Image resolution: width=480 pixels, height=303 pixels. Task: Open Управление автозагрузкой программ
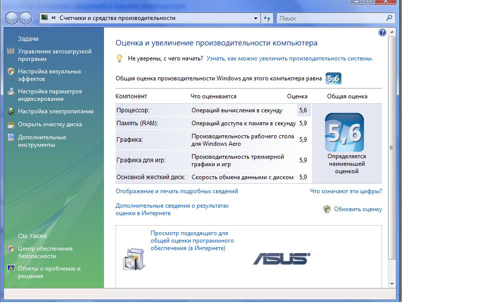tap(55, 55)
